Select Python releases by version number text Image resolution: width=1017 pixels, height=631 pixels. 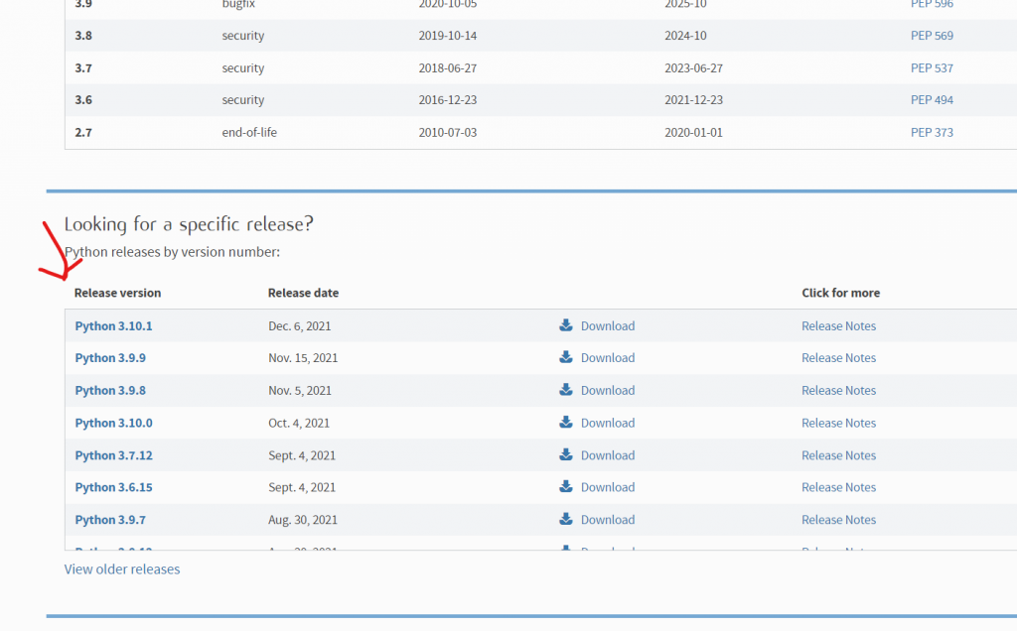pyautogui.click(x=172, y=252)
